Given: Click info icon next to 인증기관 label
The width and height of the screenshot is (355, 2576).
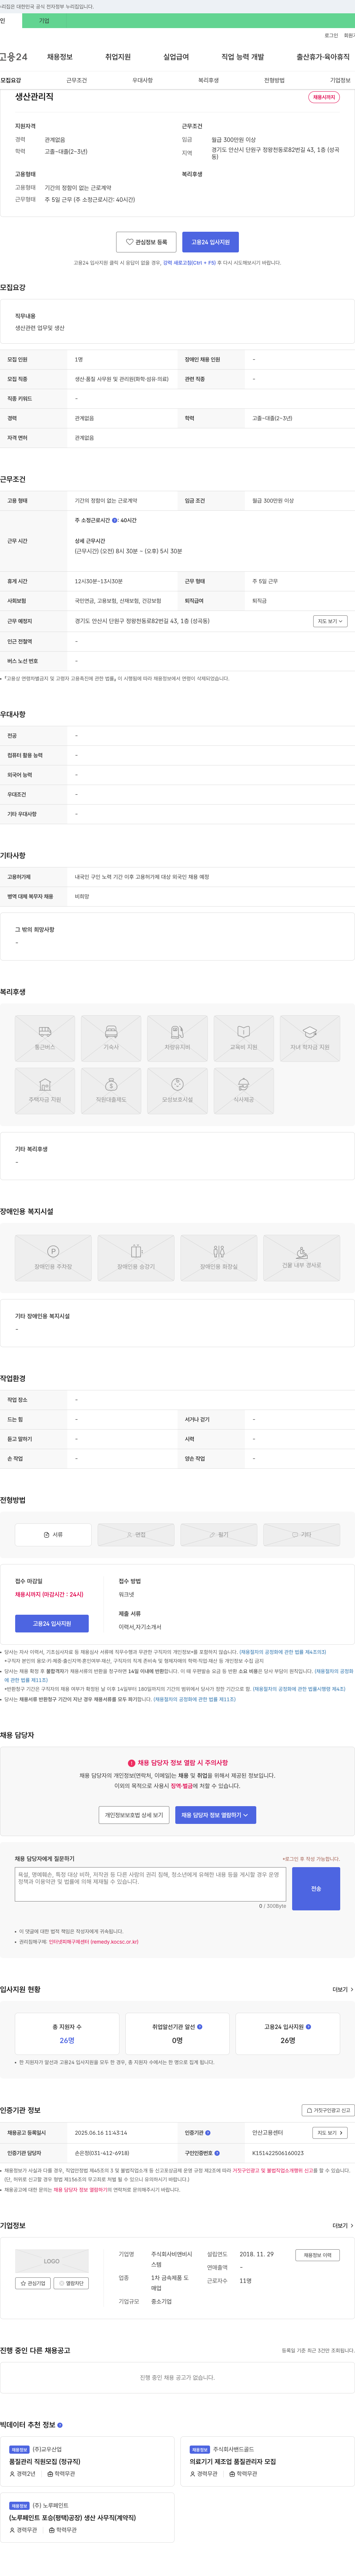Looking at the screenshot, I should [x=208, y=2133].
